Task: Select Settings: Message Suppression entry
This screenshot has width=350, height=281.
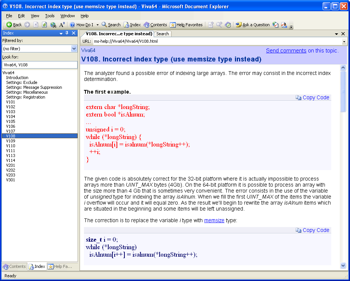Action: [x=34, y=88]
